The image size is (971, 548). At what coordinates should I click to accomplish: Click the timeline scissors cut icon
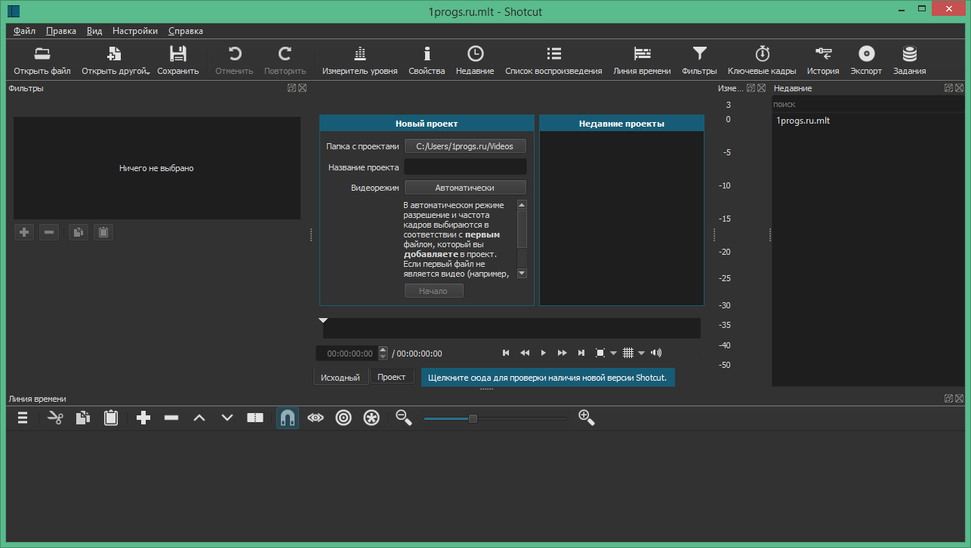pos(55,418)
